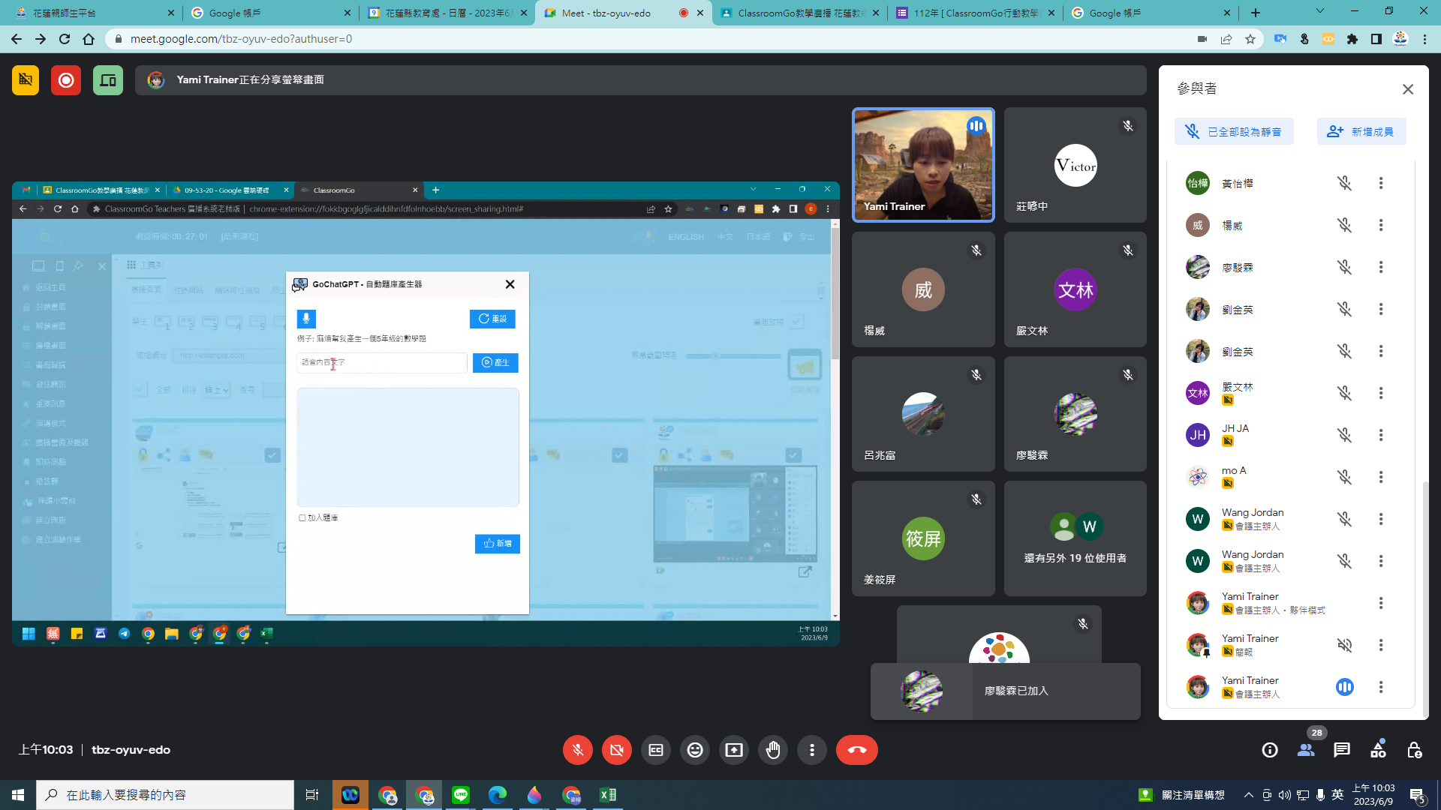Click the mute all button 已全部設為靜音
The height and width of the screenshot is (810, 1441).
pyautogui.click(x=1233, y=131)
